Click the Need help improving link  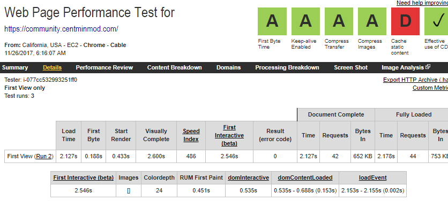click(422, 3)
